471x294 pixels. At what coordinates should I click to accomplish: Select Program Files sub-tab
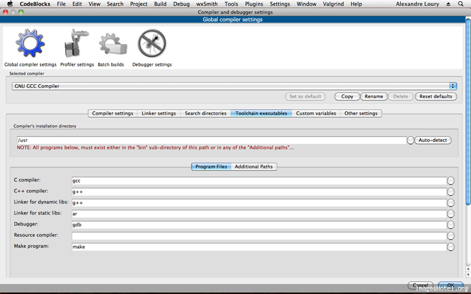[211, 166]
